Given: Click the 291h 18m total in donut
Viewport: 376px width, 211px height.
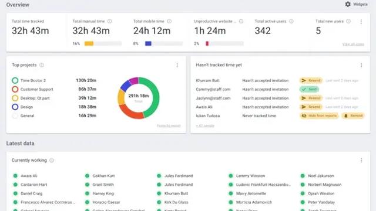Looking at the screenshot, I should click(x=139, y=96).
